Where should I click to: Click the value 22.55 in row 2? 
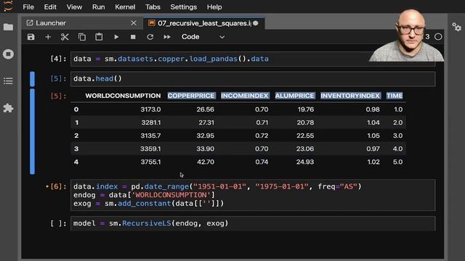(x=305, y=136)
